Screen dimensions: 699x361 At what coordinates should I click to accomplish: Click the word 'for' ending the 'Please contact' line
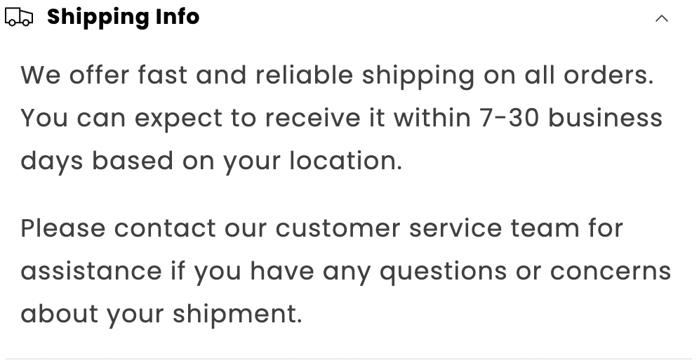click(606, 228)
